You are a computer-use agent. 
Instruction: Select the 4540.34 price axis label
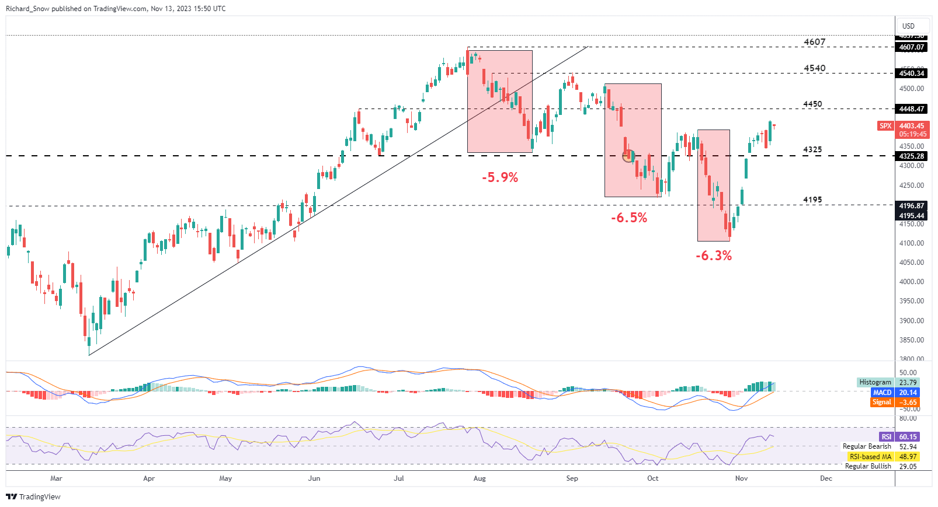coord(911,74)
